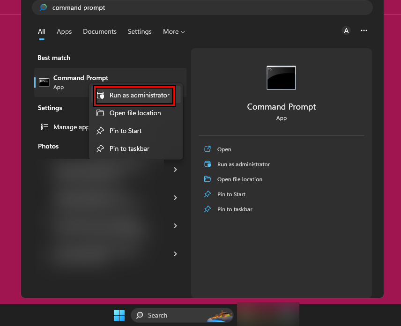401x326 pixels.
Task: Switch to the Documents tab
Action: (99, 31)
